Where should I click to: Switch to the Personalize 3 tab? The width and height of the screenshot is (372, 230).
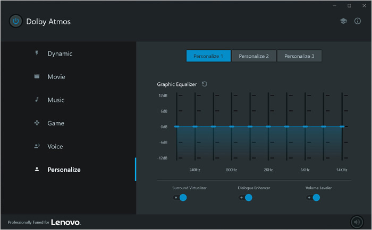299,56
